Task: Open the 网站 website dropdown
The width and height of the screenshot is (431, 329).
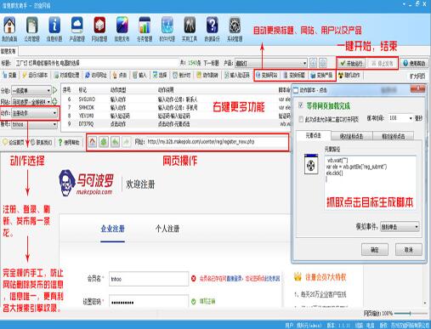Action: [x=31, y=101]
